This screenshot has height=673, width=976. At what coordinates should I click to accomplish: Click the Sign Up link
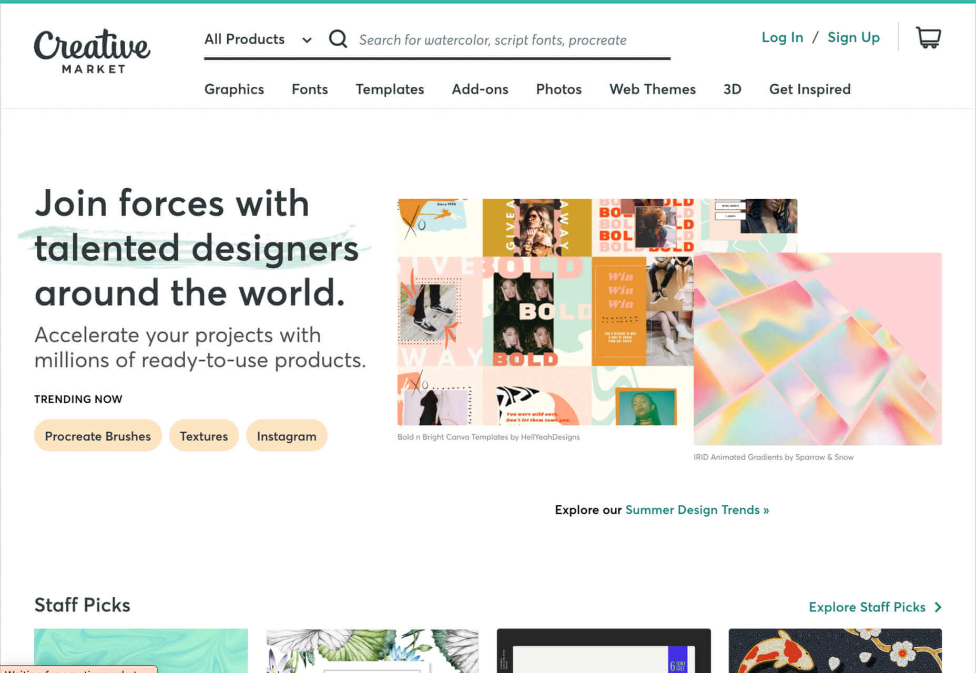[853, 37]
